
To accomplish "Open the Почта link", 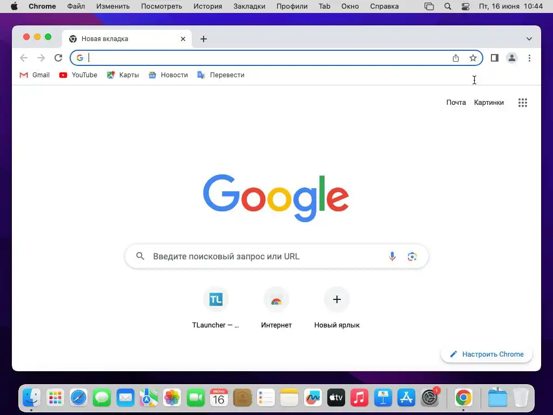I will coord(456,102).
